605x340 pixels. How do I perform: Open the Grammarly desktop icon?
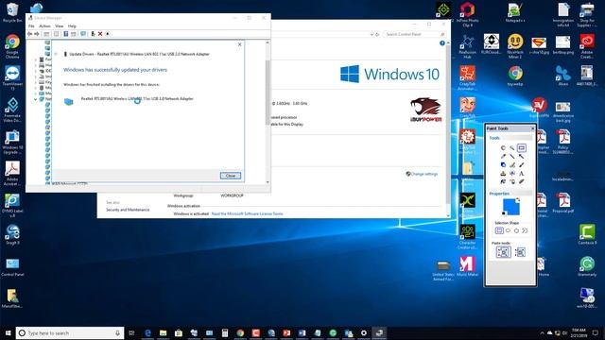(x=587, y=266)
